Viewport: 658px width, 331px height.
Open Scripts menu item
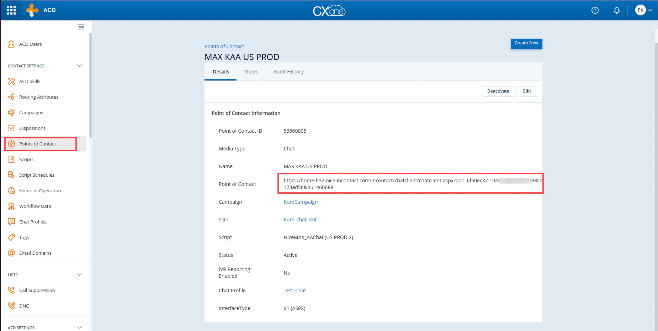tap(26, 159)
